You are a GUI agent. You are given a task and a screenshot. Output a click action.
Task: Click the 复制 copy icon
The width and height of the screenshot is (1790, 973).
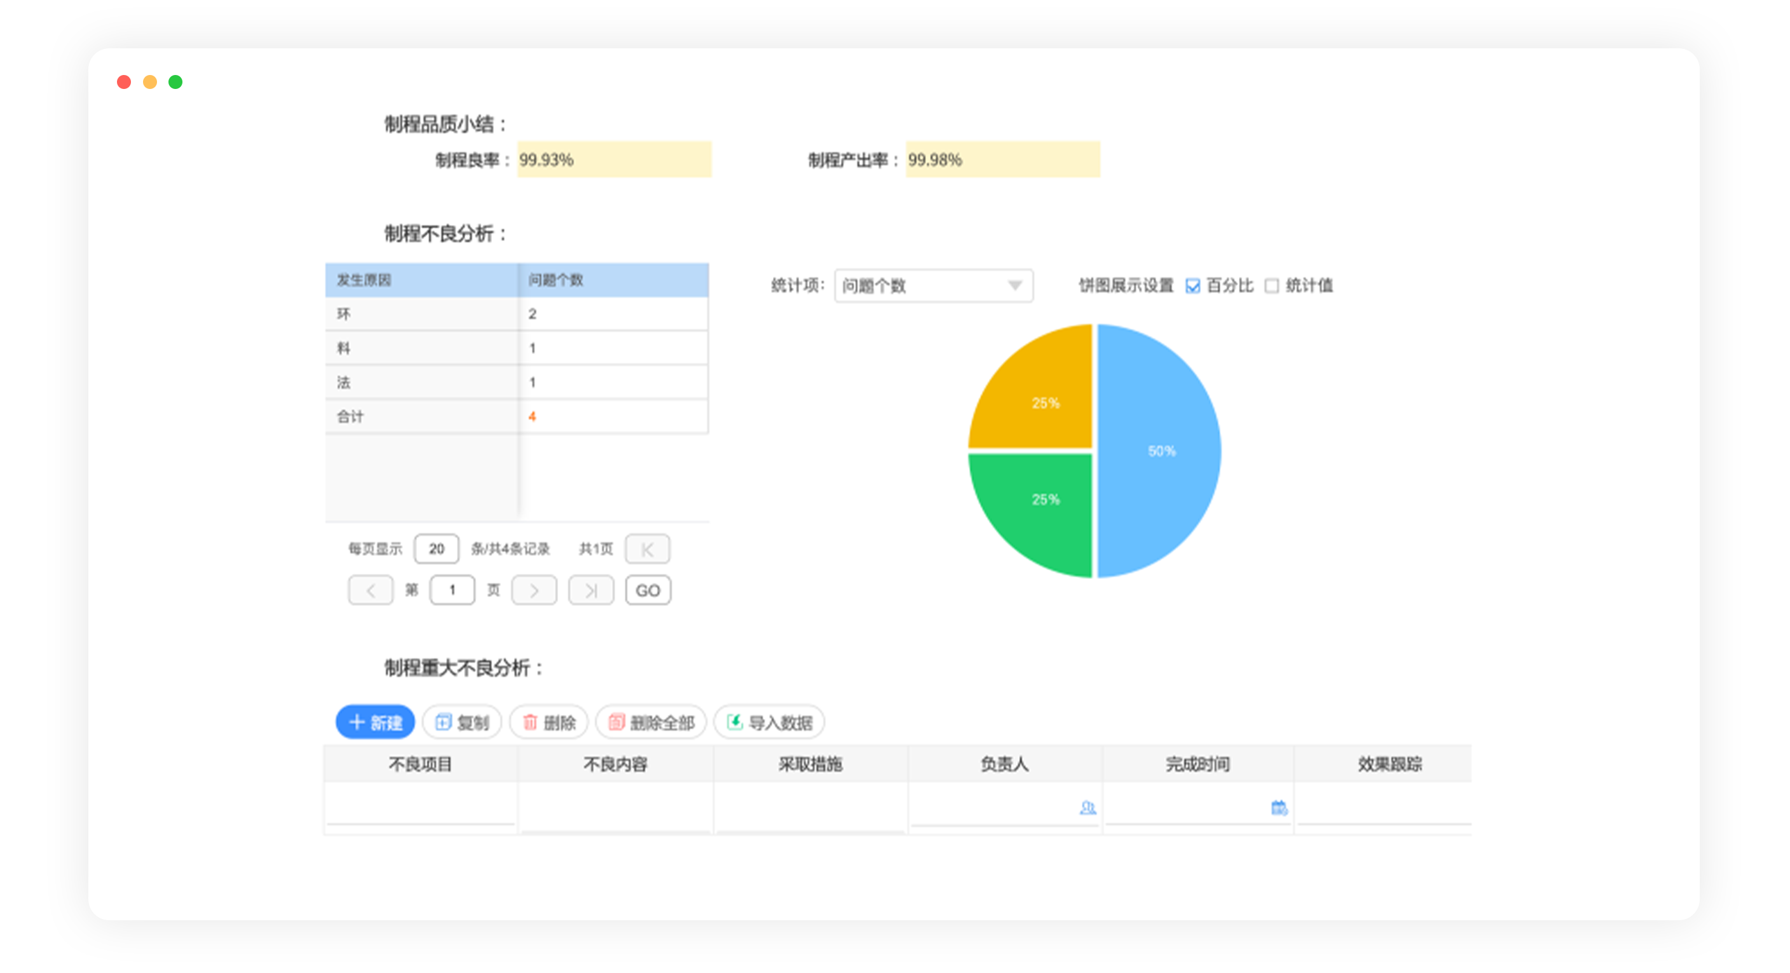coord(446,723)
